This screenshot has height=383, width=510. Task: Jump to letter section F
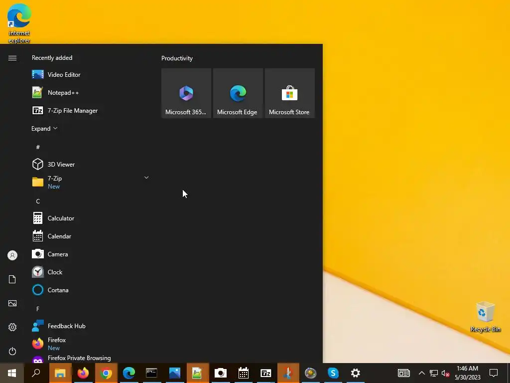pos(38,309)
